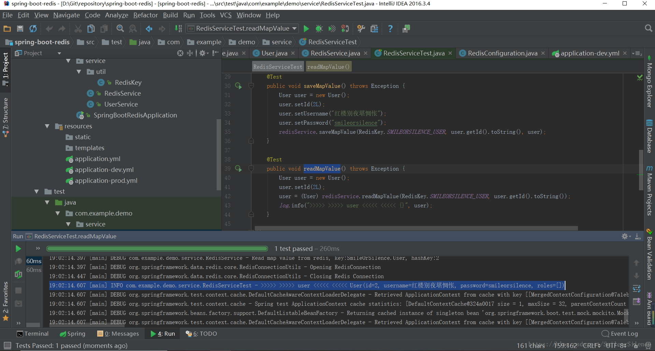Screen dimensions: 655x351
Task: Show the hidden editor tabs list
Action: click(x=637, y=53)
